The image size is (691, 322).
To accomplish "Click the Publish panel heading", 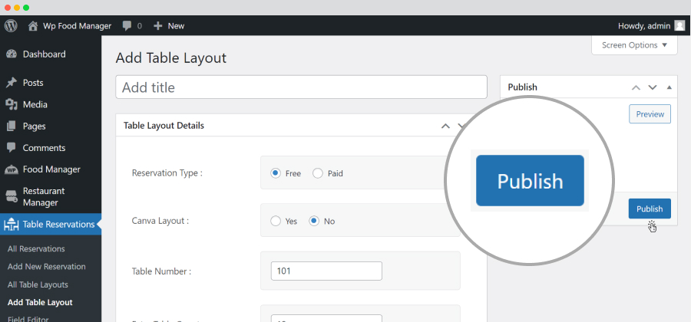I will [x=523, y=87].
